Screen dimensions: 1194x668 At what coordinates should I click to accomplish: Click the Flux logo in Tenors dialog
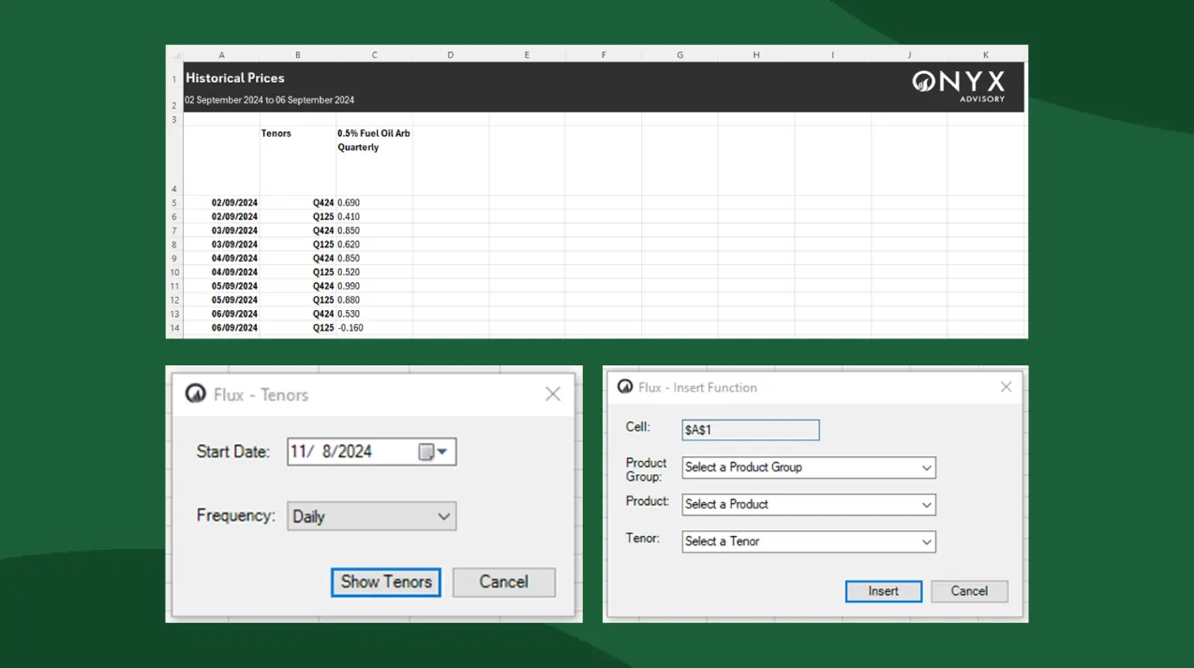point(195,393)
